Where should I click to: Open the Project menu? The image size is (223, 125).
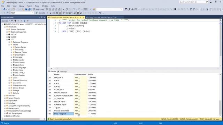(29, 6)
